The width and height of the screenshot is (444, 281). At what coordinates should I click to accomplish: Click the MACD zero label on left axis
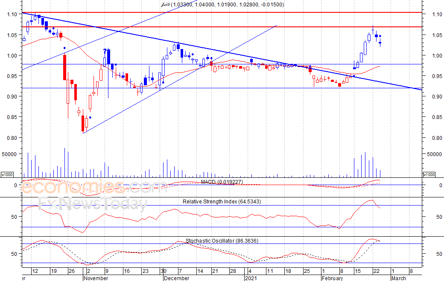[15, 185]
